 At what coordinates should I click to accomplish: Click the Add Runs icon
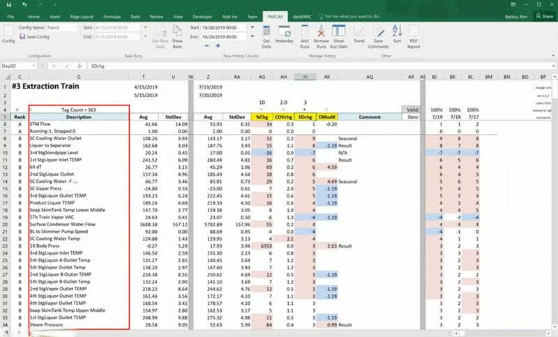(x=305, y=37)
